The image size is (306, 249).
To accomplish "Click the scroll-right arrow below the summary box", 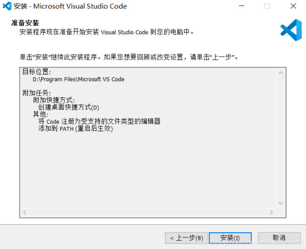I will [270, 212].
